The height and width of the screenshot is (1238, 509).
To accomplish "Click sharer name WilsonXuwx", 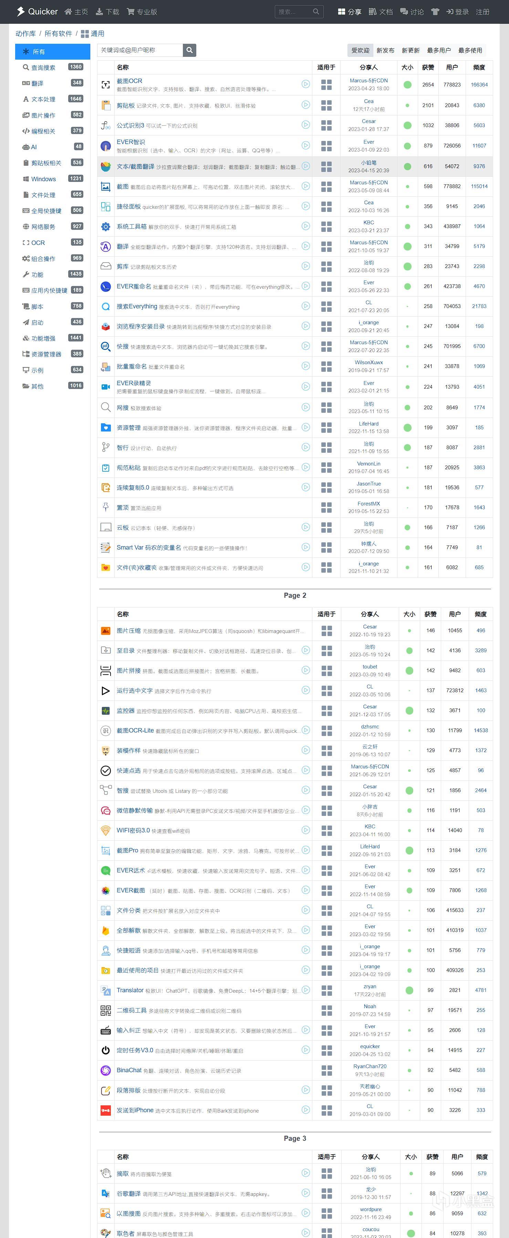I will [x=369, y=362].
